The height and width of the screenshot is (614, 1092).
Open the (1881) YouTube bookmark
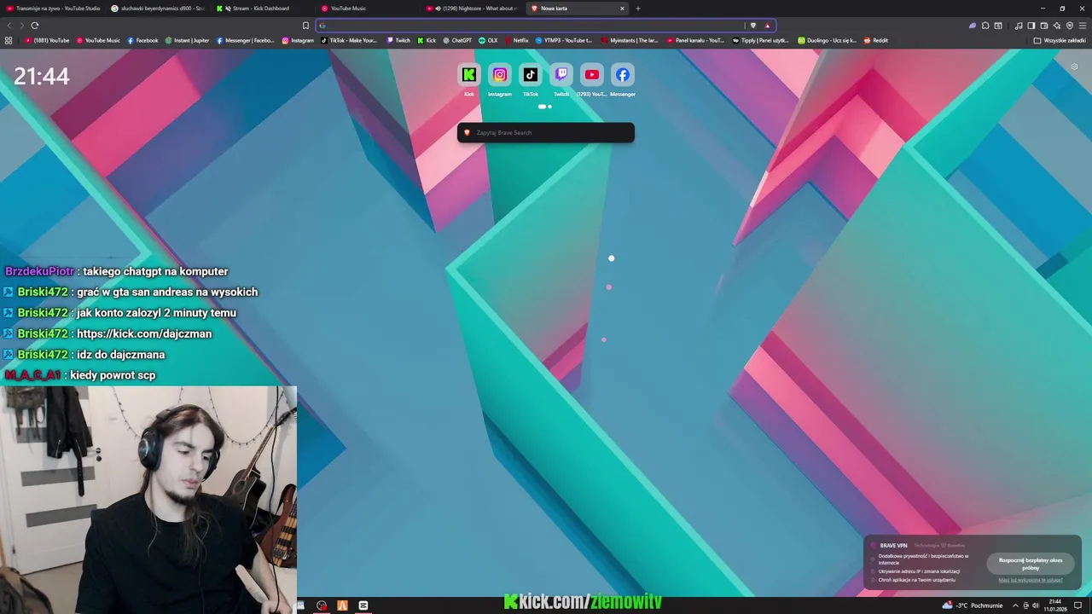tap(47, 40)
